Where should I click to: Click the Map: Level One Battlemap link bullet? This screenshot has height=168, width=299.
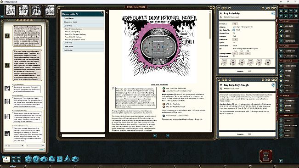pyautogui.click(x=164, y=89)
